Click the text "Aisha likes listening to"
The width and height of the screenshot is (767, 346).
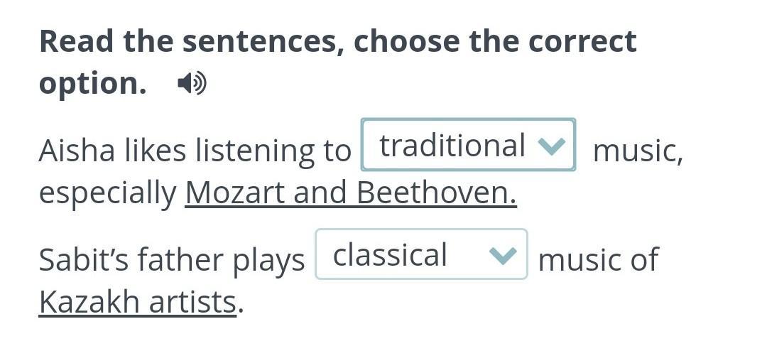click(195, 150)
